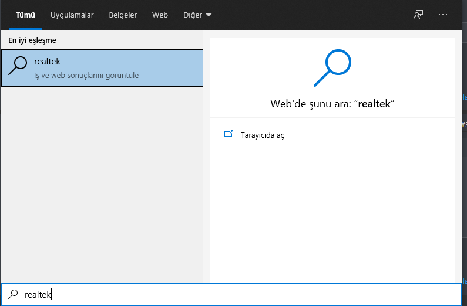Click the search bar magnifier icon
Viewport: 467px width, 306px height.
(x=13, y=294)
